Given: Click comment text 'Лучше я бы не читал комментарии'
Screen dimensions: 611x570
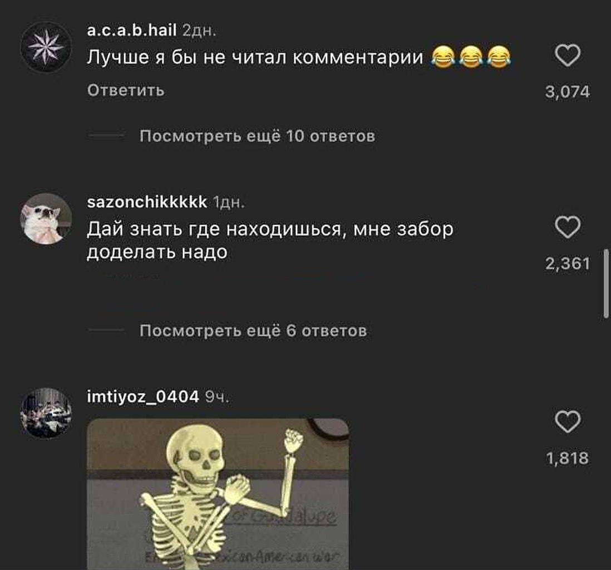Looking at the screenshot, I should [255, 57].
